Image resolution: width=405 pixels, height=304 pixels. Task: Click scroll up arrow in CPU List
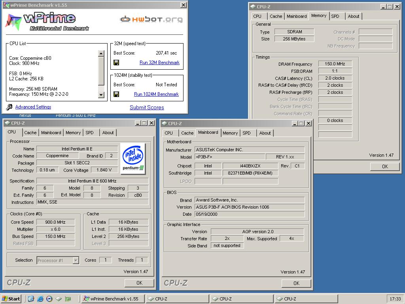pos(101,53)
